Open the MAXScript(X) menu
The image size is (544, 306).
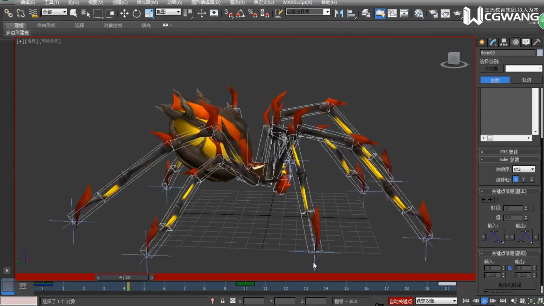[297, 2]
